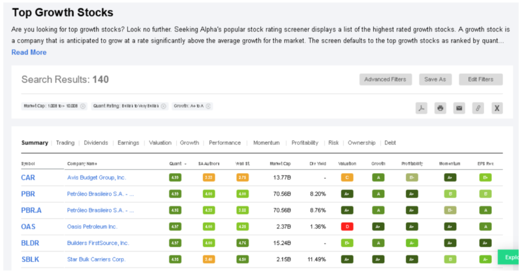Sort by the Valuation column header

click(347, 164)
